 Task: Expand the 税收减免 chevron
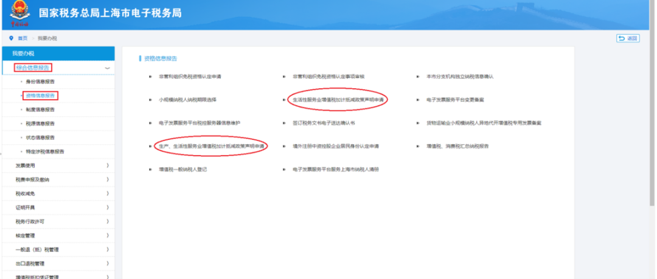(108, 193)
